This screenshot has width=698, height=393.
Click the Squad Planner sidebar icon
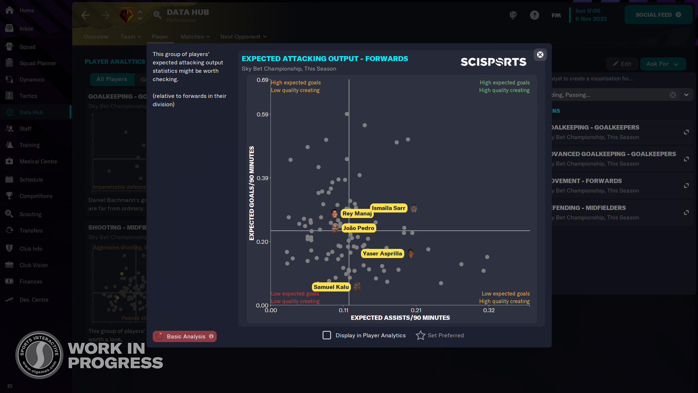(x=9, y=62)
